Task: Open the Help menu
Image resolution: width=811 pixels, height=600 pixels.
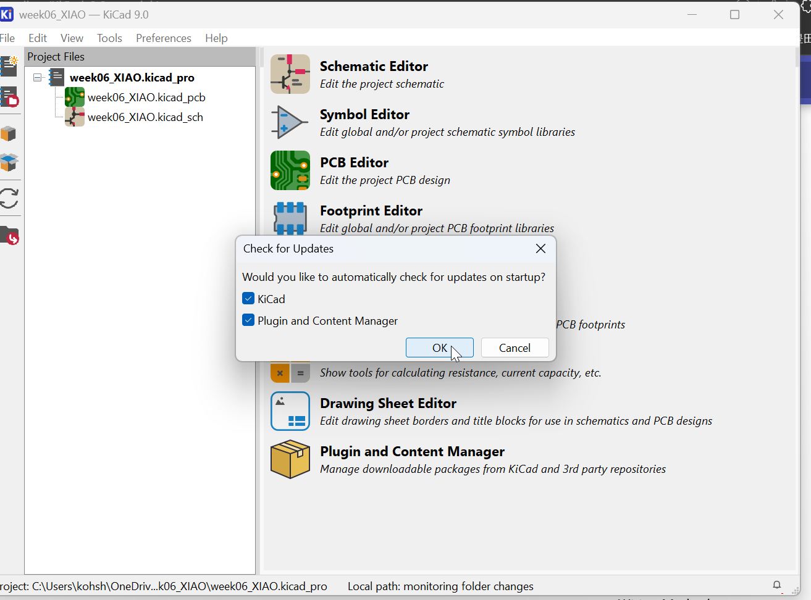Action: (x=216, y=38)
